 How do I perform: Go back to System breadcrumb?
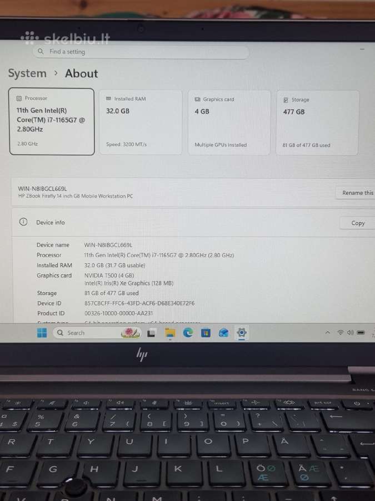27,73
